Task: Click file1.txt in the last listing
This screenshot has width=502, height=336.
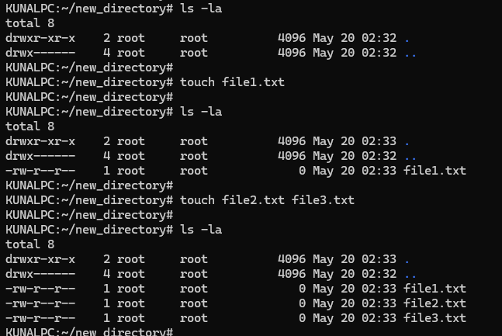Action: [x=434, y=289]
